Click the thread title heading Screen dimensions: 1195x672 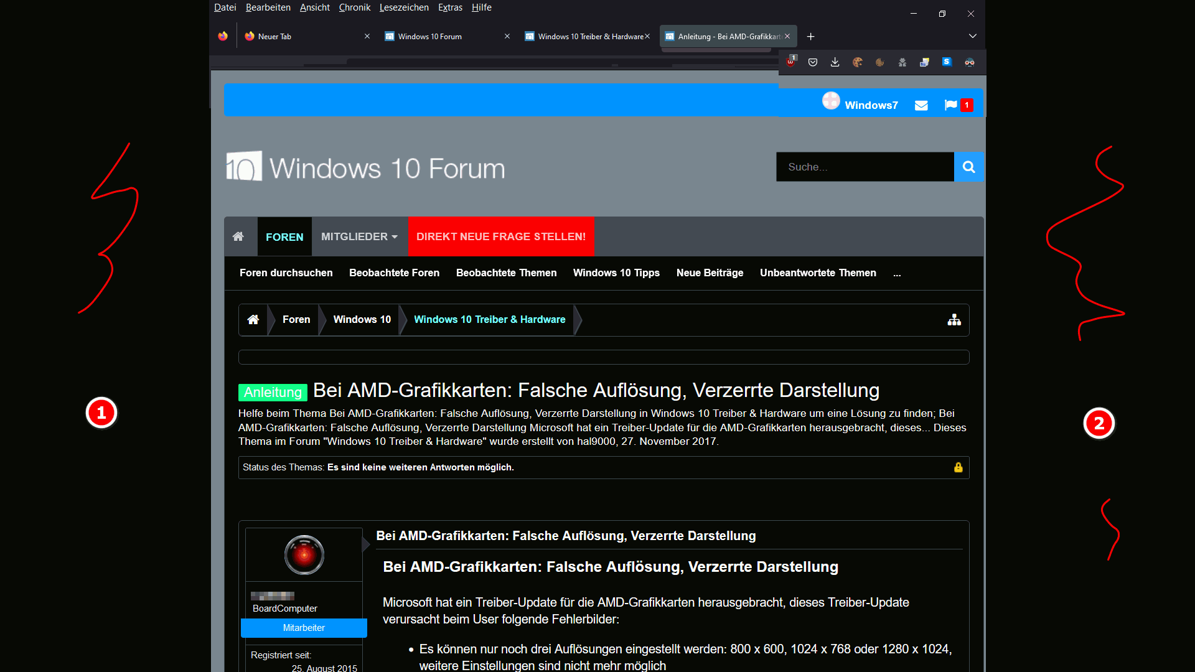tap(596, 390)
